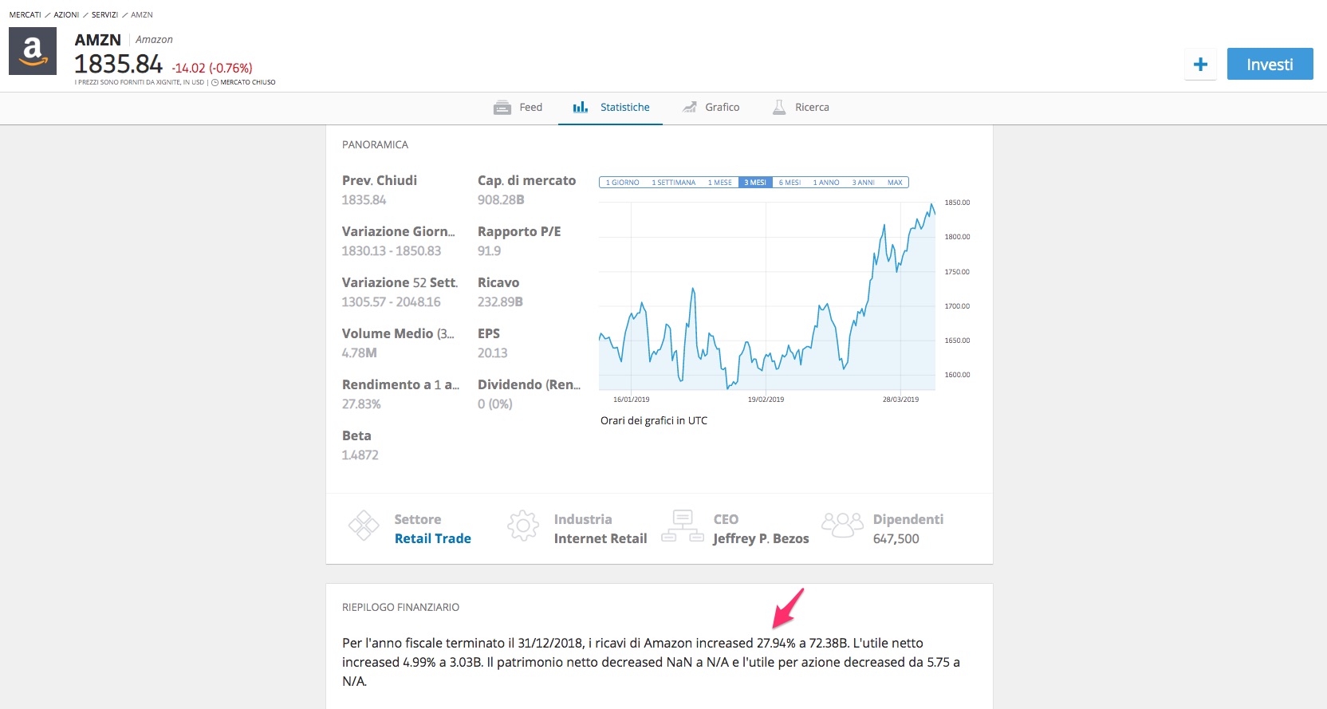The image size is (1327, 709).
Task: Click the Dividendo value 0 (0%)
Action: point(494,404)
